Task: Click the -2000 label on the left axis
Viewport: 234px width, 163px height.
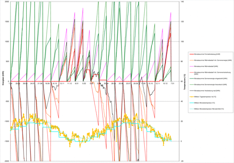Action: click(7, 161)
